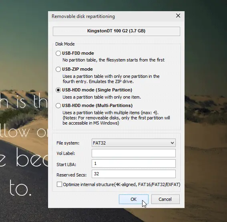Confirm repartitioning with OK button
The image size is (227, 222).
click(x=134, y=199)
